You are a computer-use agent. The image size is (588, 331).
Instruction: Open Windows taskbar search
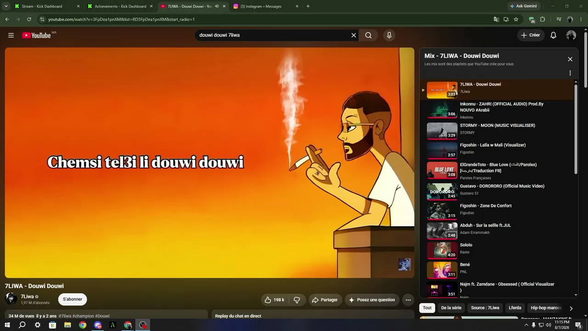coord(22,325)
